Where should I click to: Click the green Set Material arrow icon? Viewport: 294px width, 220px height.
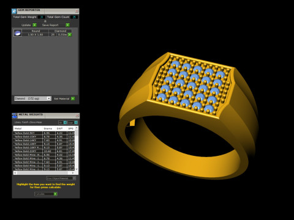73,98
